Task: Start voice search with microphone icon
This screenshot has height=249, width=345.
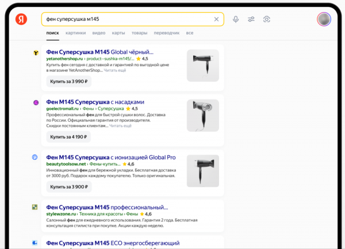Action: (236, 19)
